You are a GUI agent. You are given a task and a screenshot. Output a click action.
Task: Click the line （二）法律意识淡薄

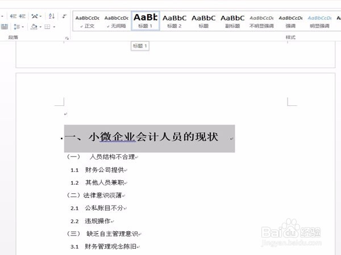point(95,195)
